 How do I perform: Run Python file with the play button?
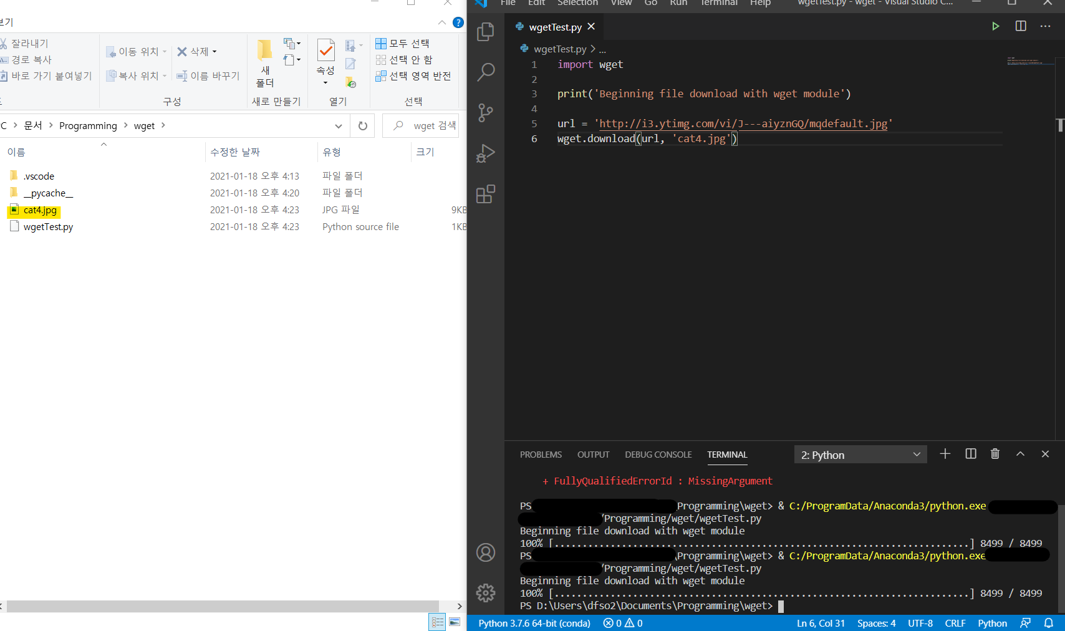pos(995,26)
